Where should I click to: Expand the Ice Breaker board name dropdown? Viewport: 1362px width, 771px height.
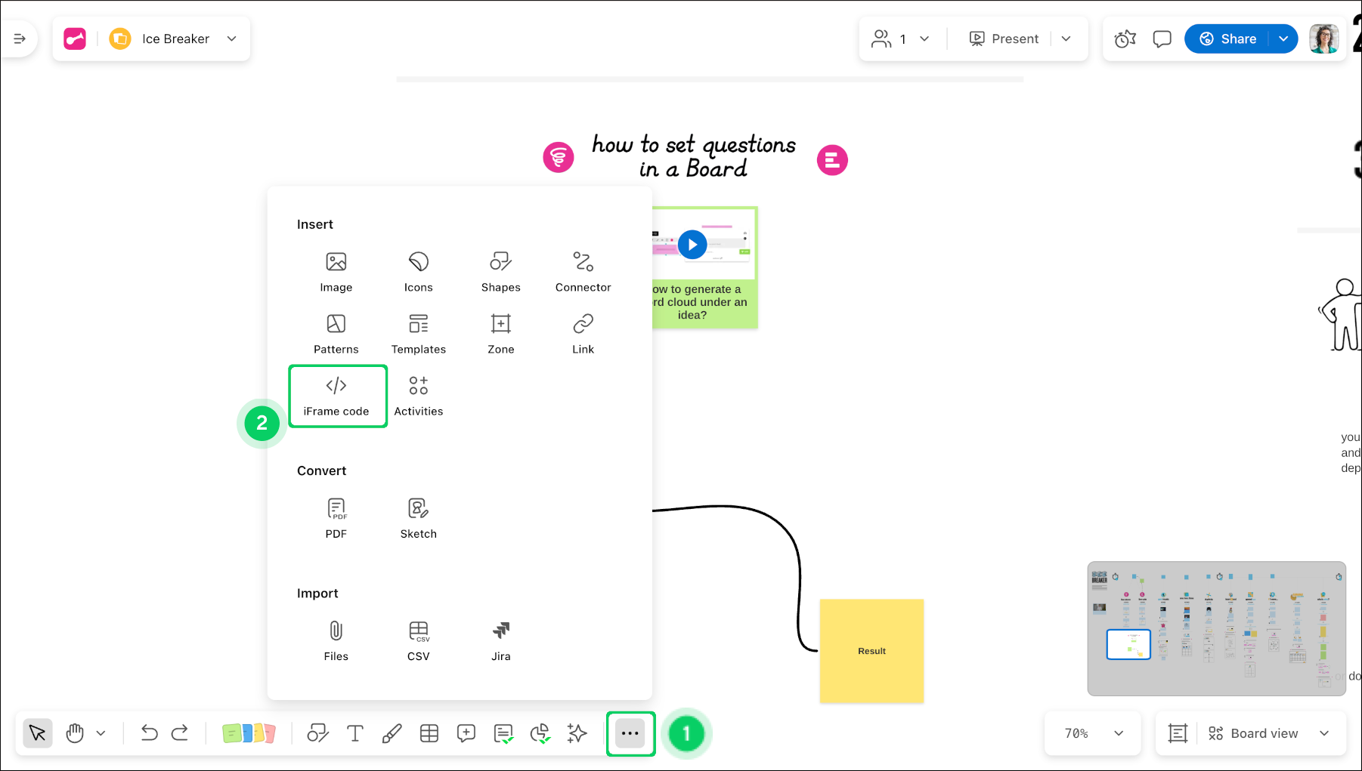tap(232, 39)
